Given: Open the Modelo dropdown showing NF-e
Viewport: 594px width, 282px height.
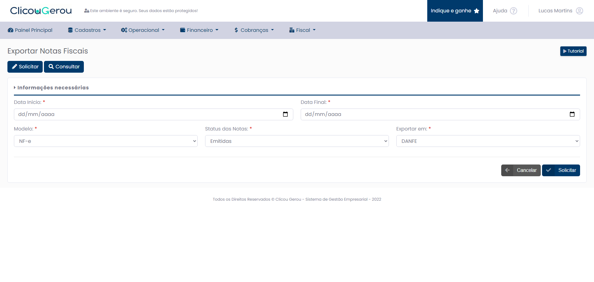Looking at the screenshot, I should 105,141.
